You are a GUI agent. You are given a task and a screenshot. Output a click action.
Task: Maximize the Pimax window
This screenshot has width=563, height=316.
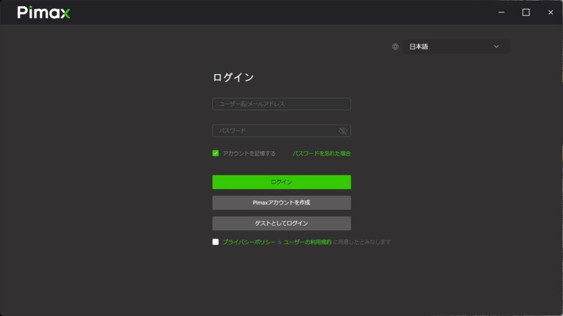526,12
